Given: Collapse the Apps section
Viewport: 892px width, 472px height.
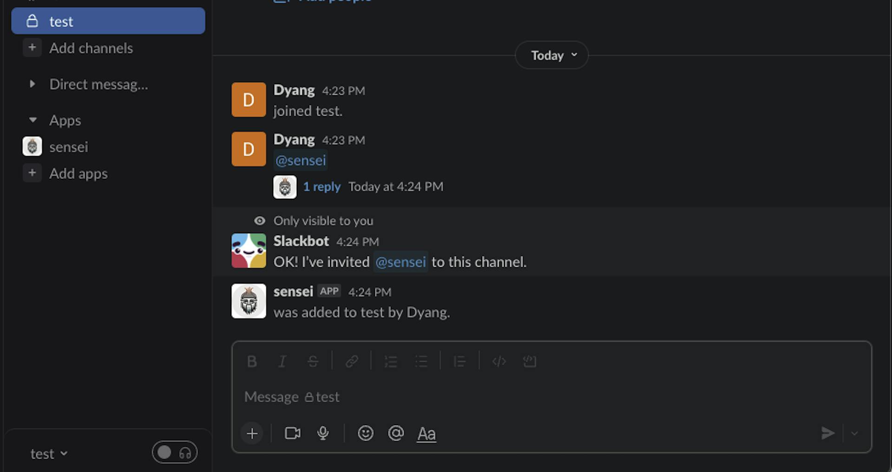Looking at the screenshot, I should click(33, 120).
